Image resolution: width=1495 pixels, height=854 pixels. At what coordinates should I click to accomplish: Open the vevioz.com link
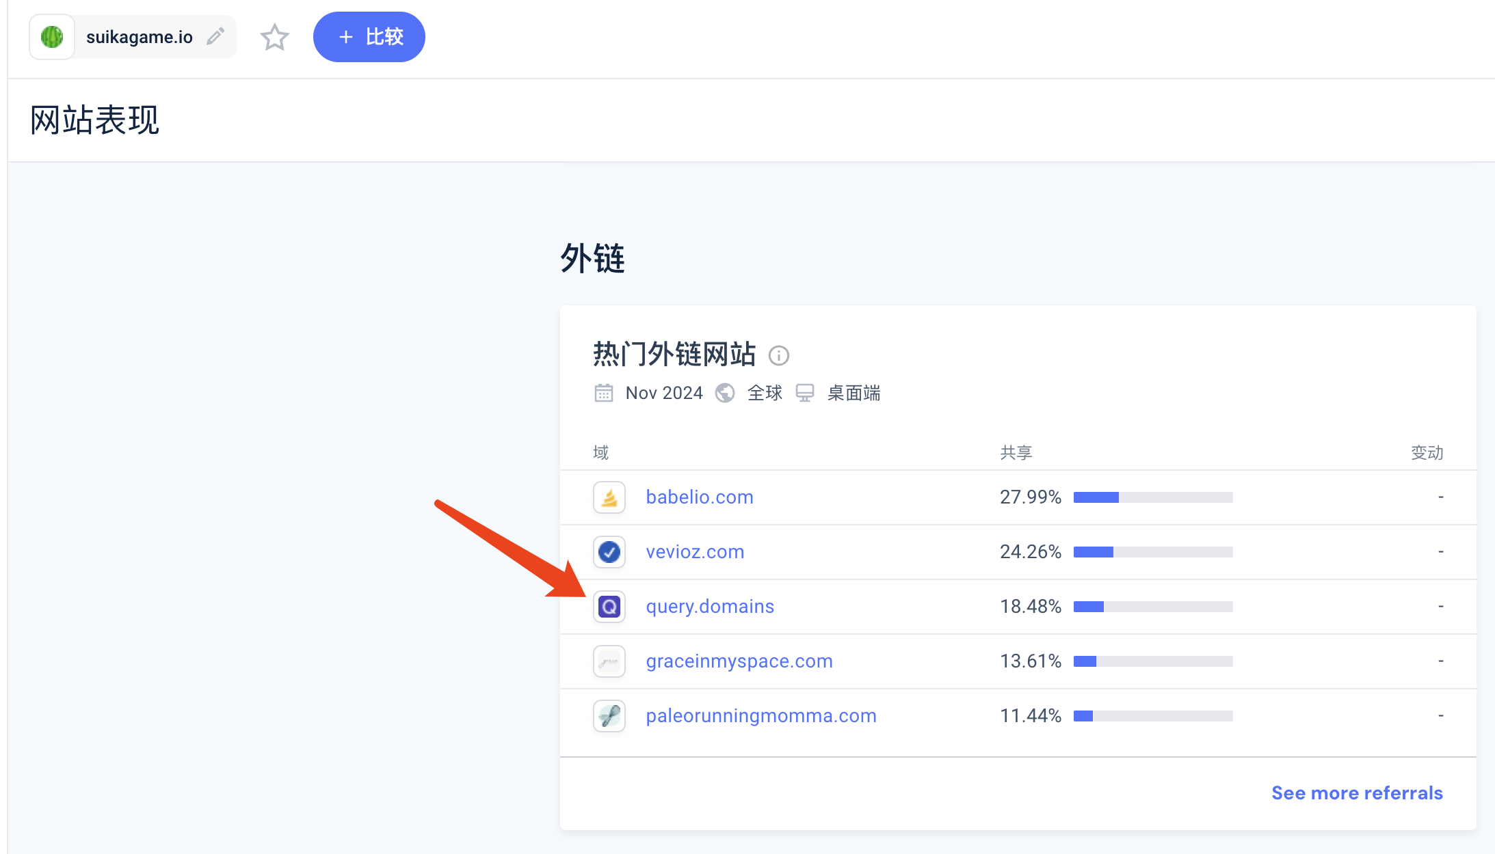pos(695,552)
